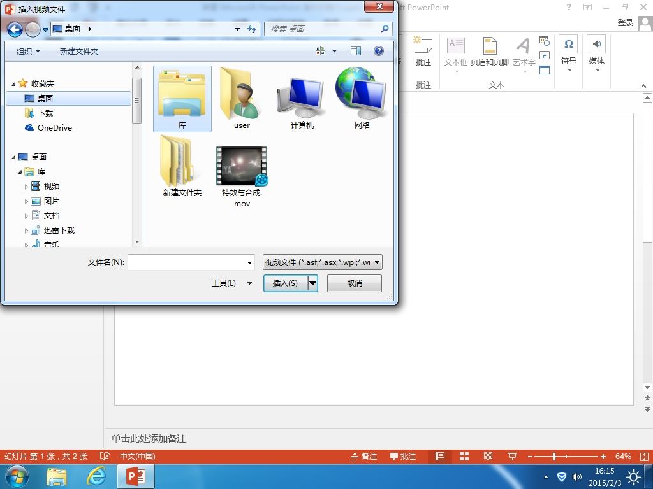Collapse the 收藏夹 tree group
Screen dimensions: 653x489
(13, 84)
